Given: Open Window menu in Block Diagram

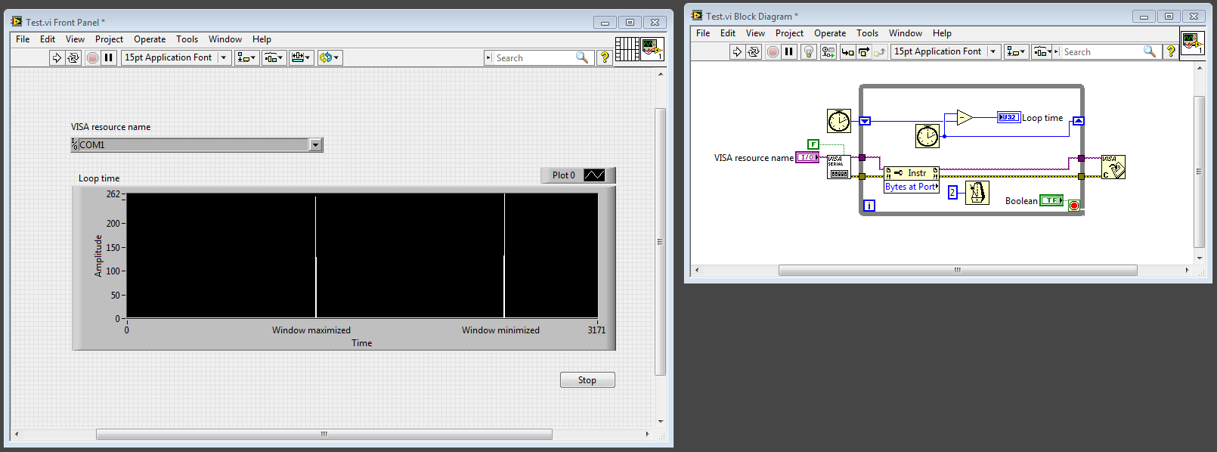Looking at the screenshot, I should point(906,33).
